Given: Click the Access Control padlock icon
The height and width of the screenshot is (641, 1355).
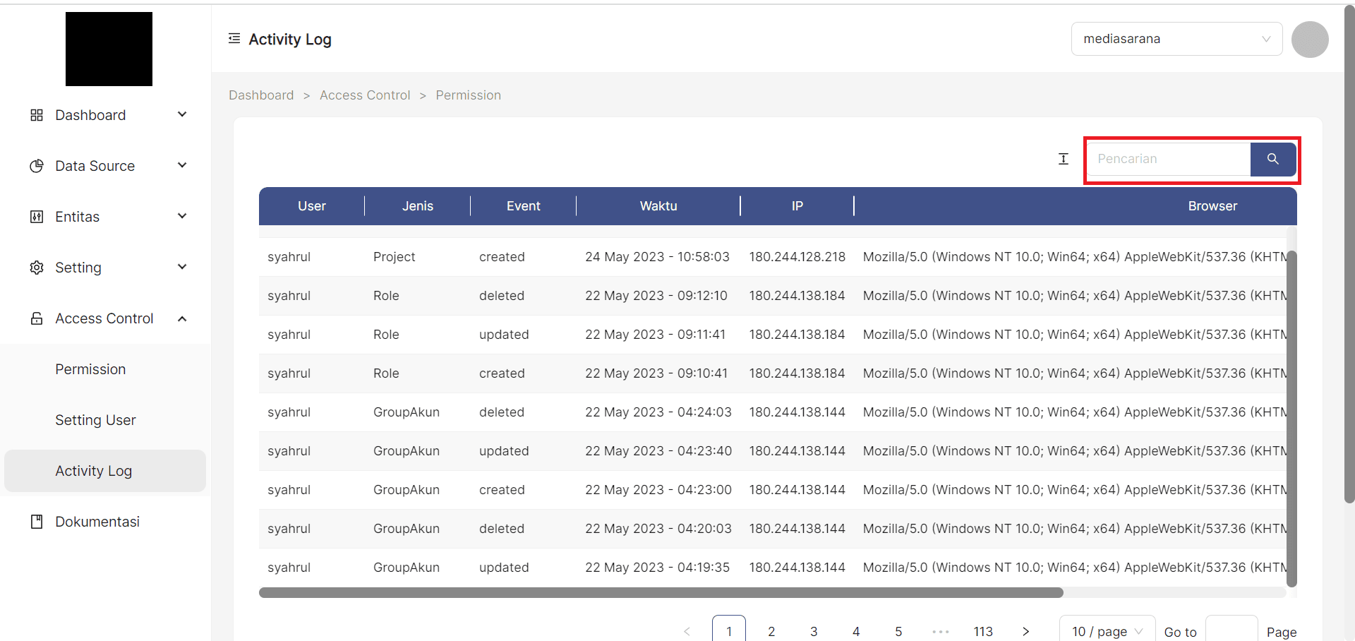Looking at the screenshot, I should click(36, 318).
